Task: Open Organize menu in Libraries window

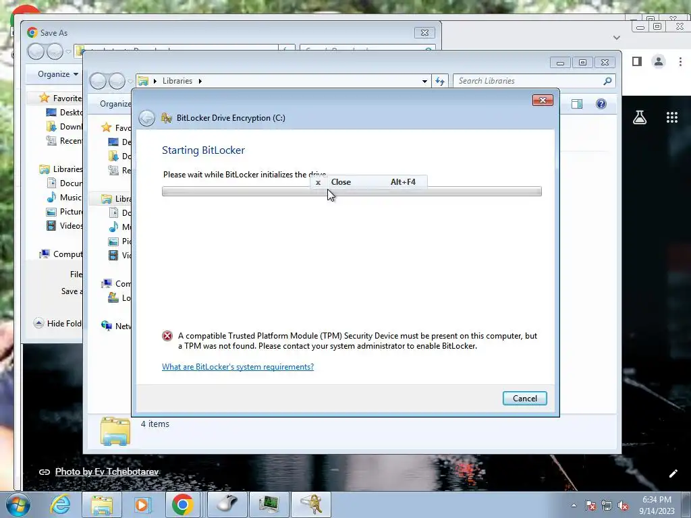Action: (x=115, y=104)
